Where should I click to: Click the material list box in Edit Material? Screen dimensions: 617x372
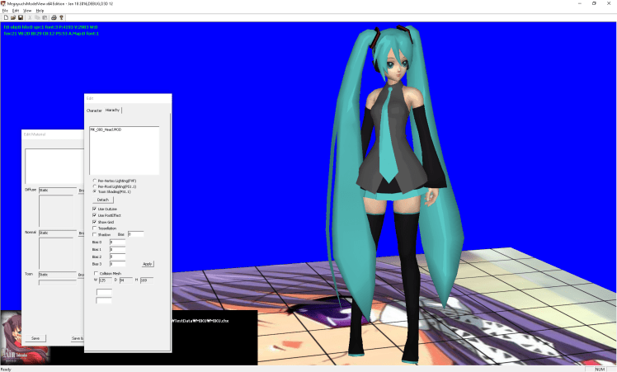[54, 167]
